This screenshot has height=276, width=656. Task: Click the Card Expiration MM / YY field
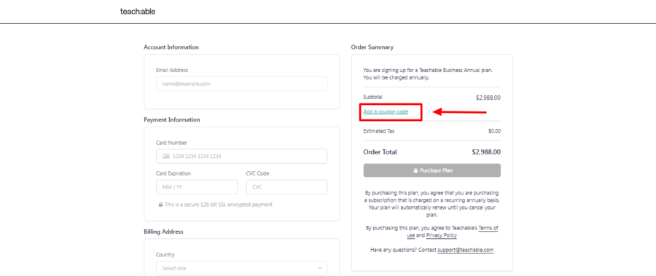click(x=197, y=187)
